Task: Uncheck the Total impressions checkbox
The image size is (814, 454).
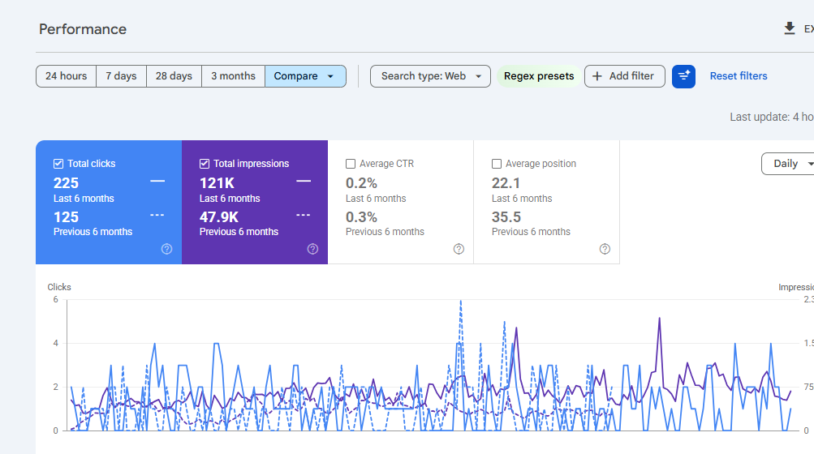Action: pos(205,164)
